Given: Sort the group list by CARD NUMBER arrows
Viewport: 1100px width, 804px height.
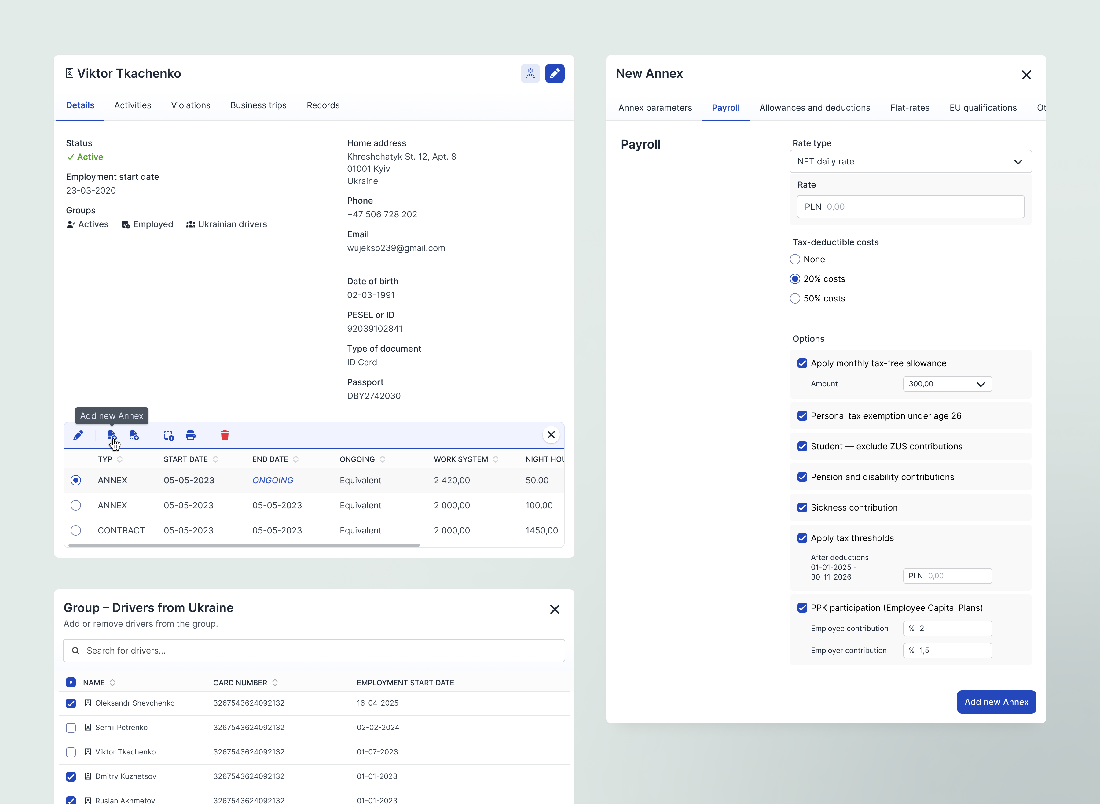Looking at the screenshot, I should click(275, 683).
